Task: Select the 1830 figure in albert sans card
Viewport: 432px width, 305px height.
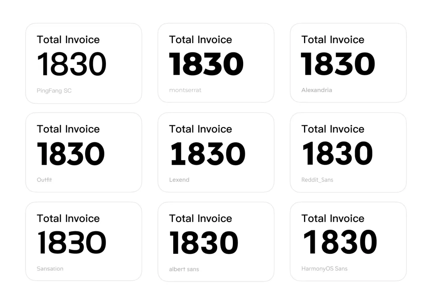Action: [204, 243]
